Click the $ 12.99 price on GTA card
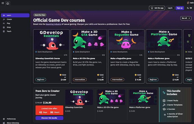This screenshot has width=194, height=124. 100,80
